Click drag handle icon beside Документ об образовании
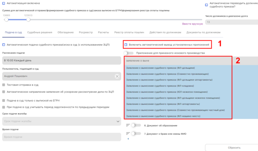 [x=128, y=125]
